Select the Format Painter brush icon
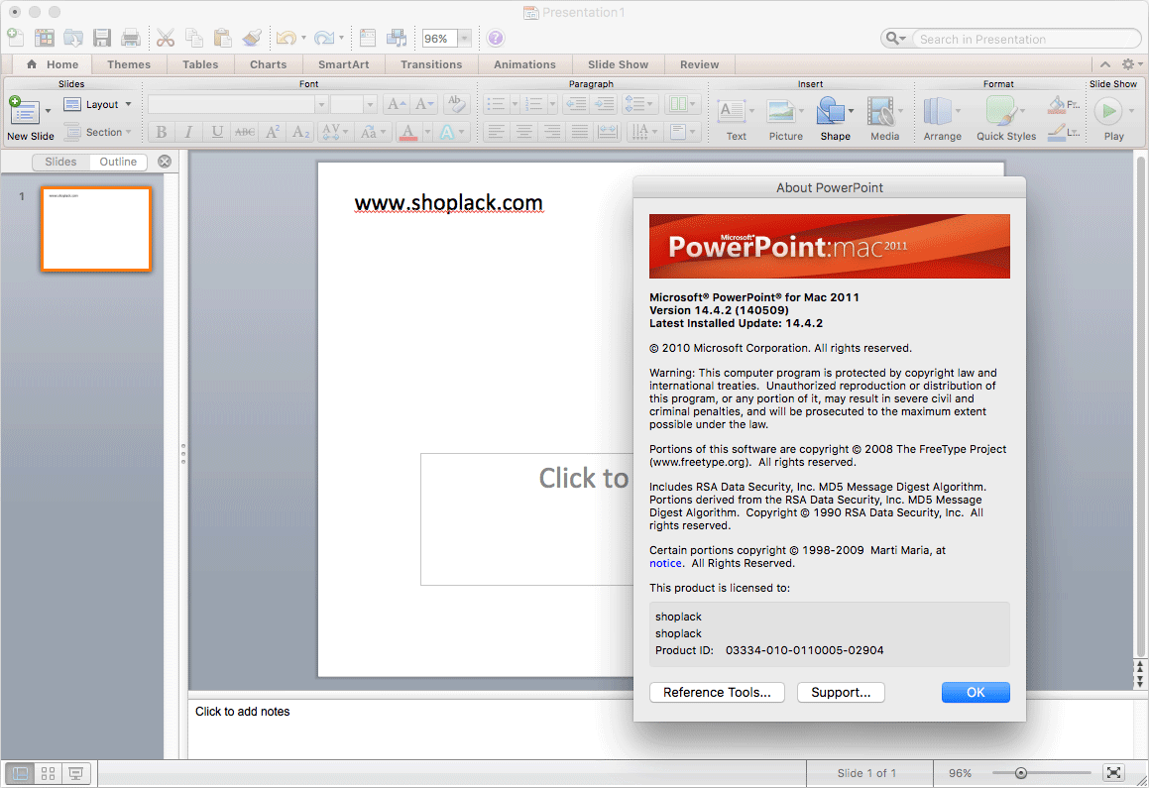This screenshot has height=788, width=1149. click(x=252, y=38)
